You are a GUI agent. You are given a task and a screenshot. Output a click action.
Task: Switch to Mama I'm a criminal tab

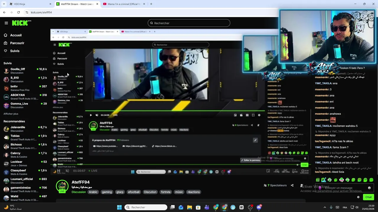click(124, 4)
